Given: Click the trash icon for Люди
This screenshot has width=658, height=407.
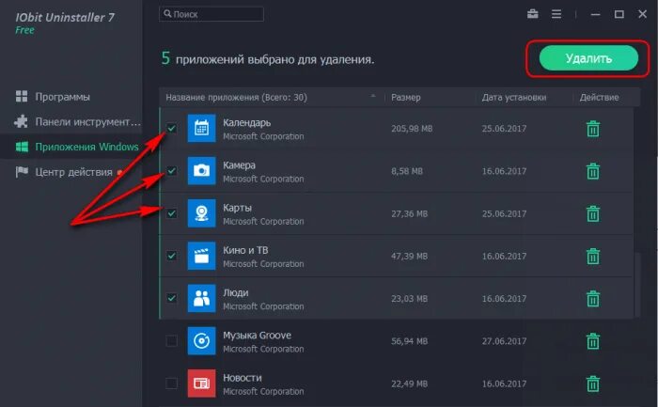Looking at the screenshot, I should coord(592,299).
